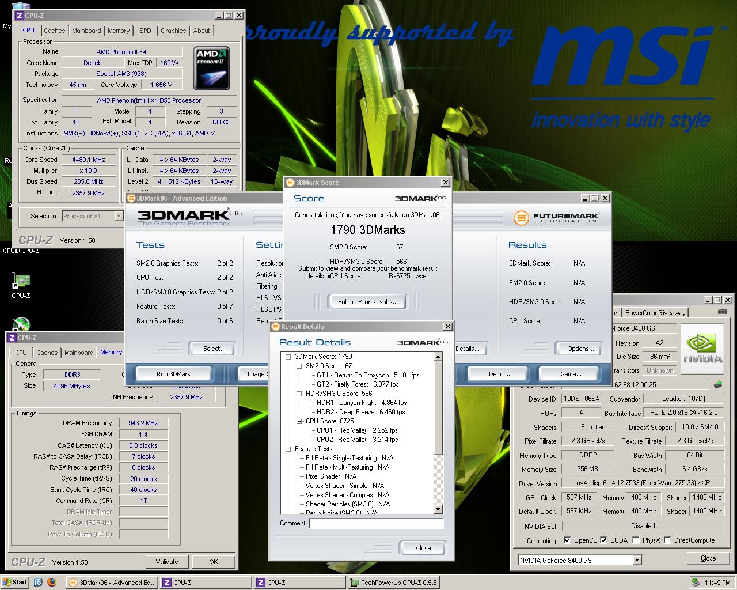Viewport: 737px width, 590px height.
Task: Open the Processor #1 selection dropdown in CPU-Z
Action: tap(119, 216)
